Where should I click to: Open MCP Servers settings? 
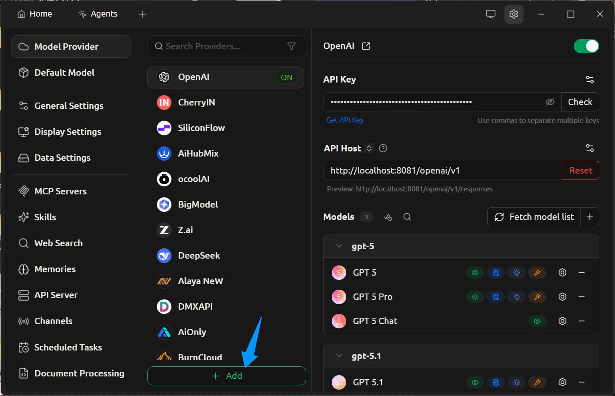point(71,191)
